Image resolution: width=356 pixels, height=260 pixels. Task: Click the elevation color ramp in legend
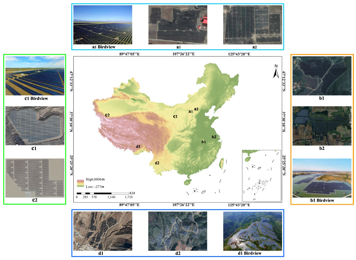tap(80, 183)
